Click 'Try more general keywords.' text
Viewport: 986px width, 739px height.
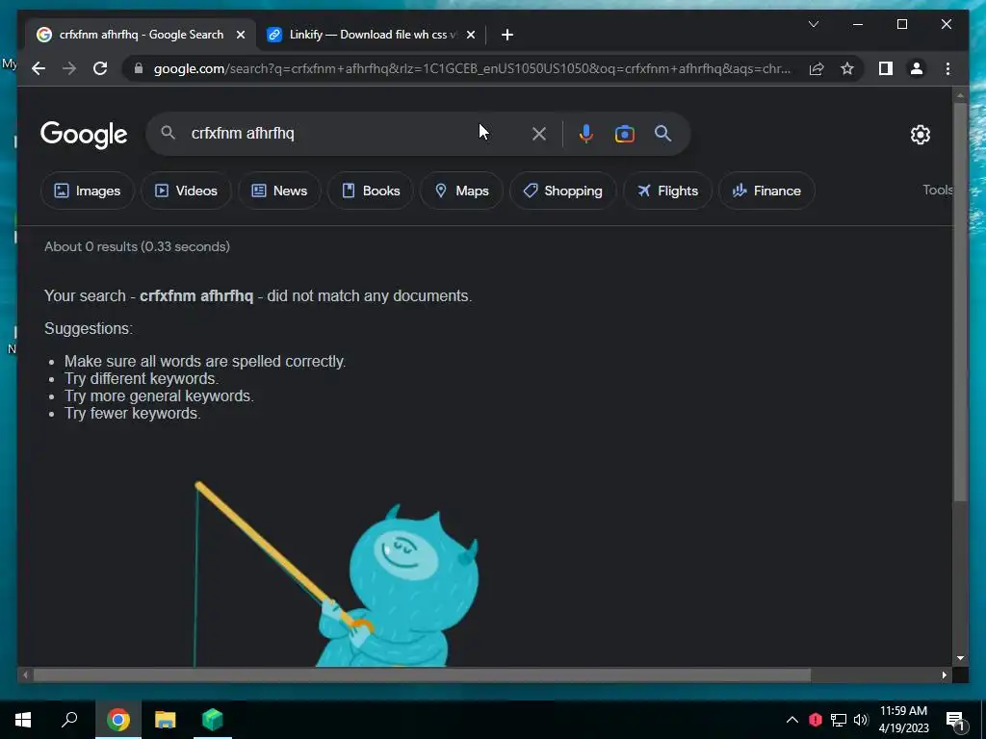point(159,395)
